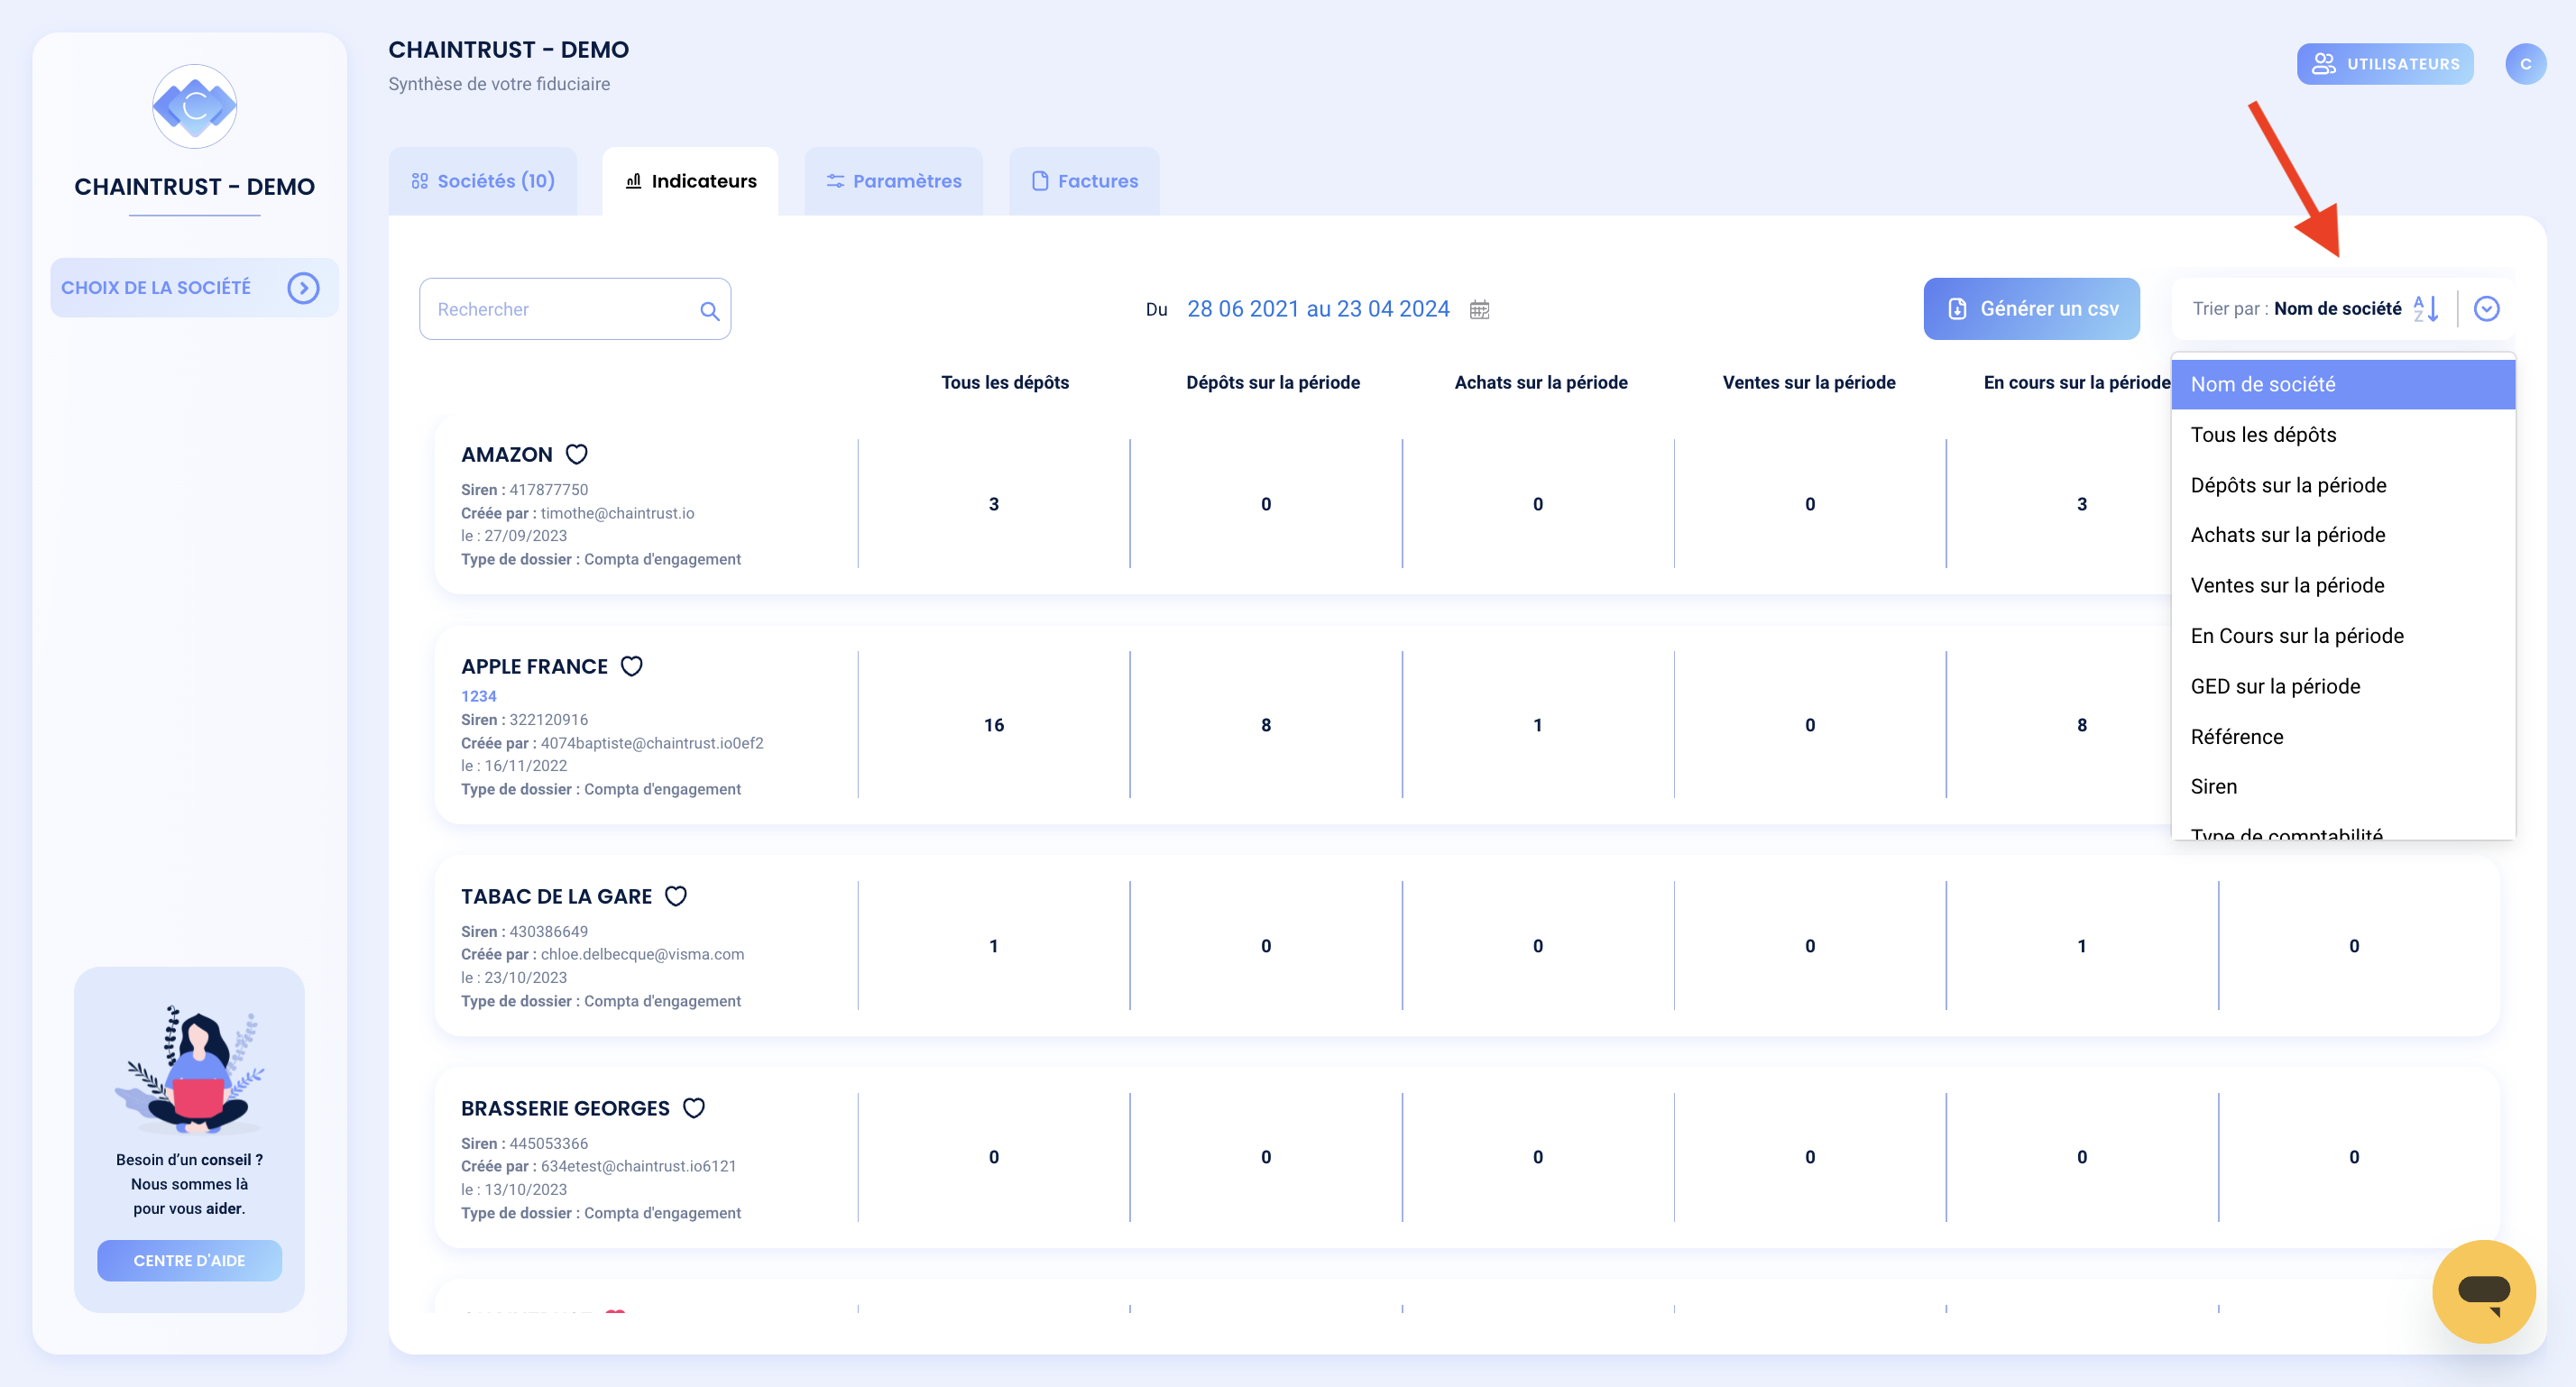Click the 1234 reference link under APPLE FRANCE
Image resolution: width=2576 pixels, height=1387 pixels.
[x=478, y=696]
